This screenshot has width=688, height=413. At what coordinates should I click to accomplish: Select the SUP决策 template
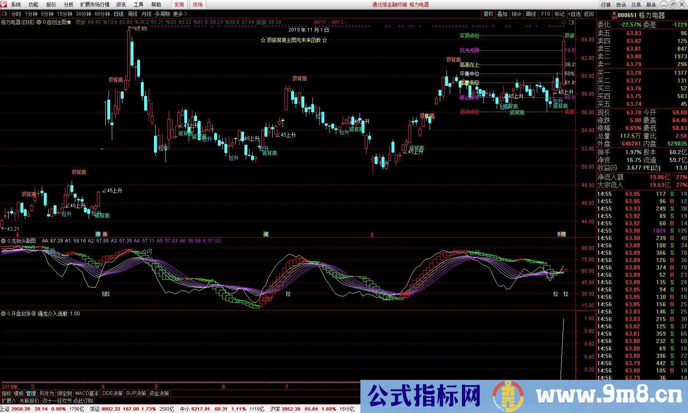pos(136,393)
